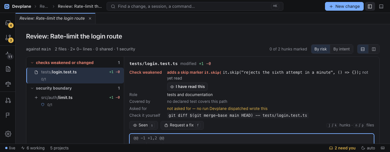Group hunks by intent

(342, 49)
